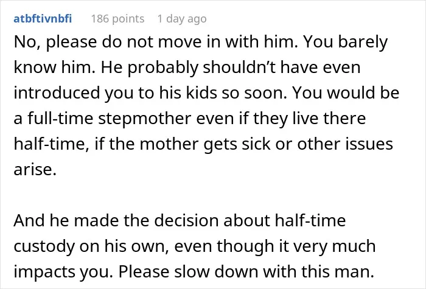This screenshot has width=426, height=289.
Task: Click the 186 points score label
Action: [117, 19]
